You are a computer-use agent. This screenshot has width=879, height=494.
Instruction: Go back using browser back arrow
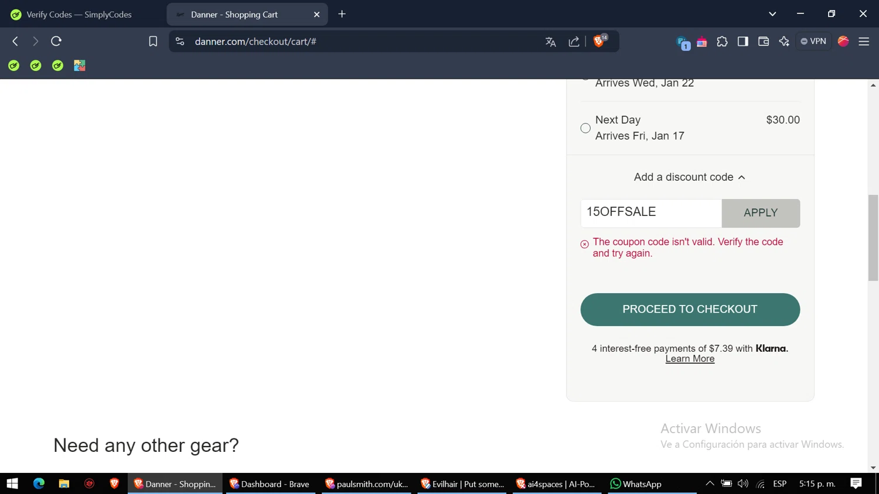coord(15,41)
